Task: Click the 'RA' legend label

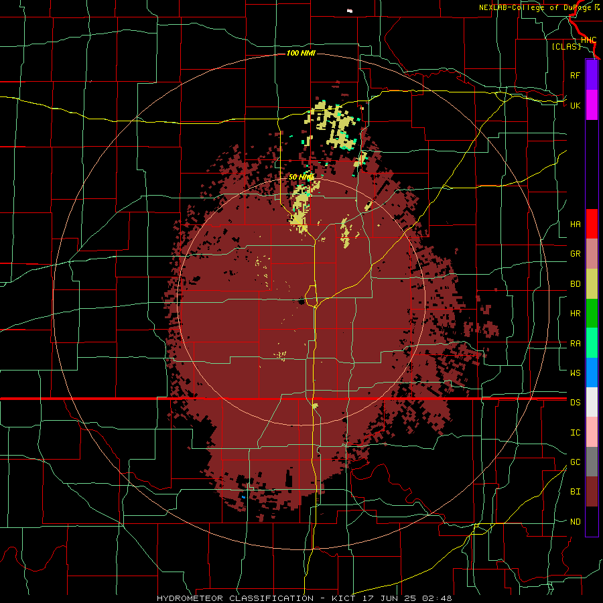Action: 576,344
